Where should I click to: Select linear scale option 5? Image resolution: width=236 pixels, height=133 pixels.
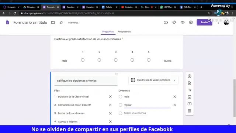149,60
